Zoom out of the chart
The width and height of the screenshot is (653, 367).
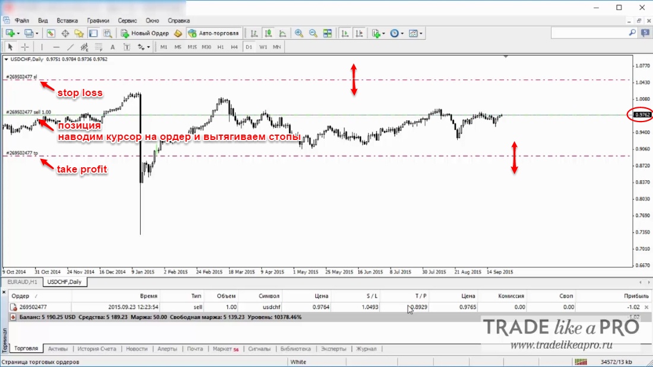[313, 33]
